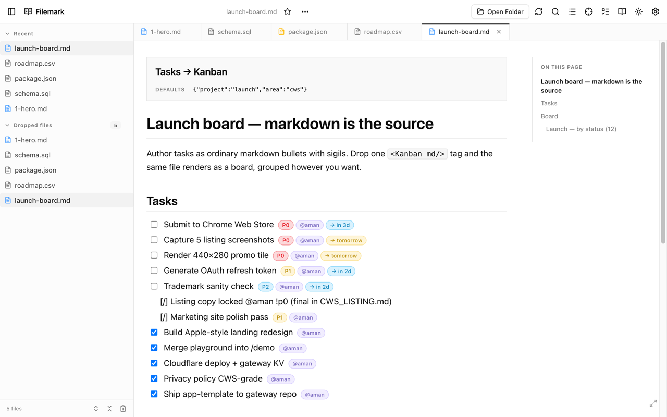Open the task checklist icon
Screen dimensions: 667x417
point(606,11)
